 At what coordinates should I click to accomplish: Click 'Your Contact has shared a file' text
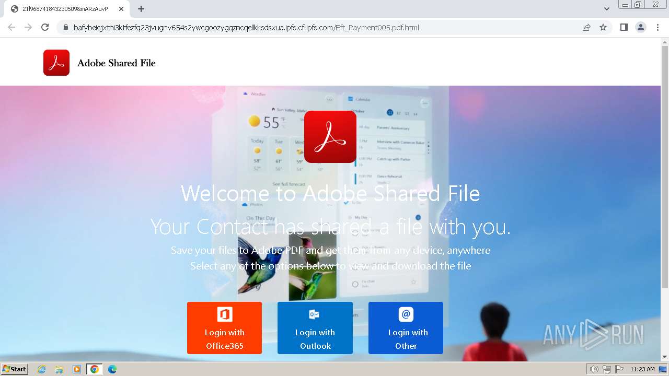(x=330, y=227)
